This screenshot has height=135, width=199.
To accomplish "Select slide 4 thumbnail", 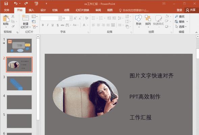I will click(x=19, y=102).
